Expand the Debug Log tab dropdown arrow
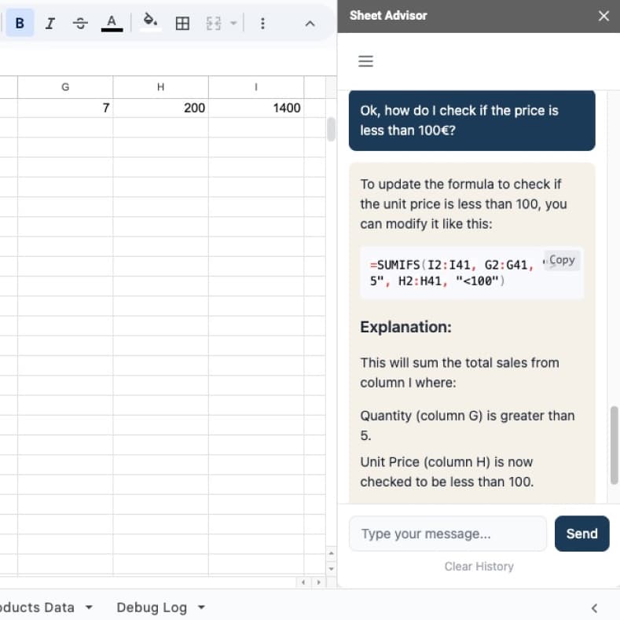Screen dimensions: 620x620 pyautogui.click(x=202, y=607)
